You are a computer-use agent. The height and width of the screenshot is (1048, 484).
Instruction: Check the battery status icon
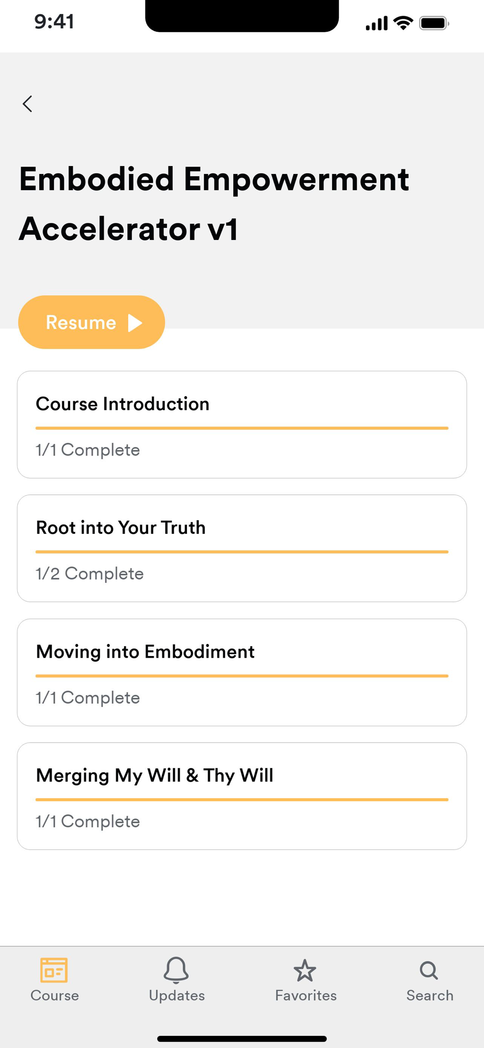click(x=434, y=24)
